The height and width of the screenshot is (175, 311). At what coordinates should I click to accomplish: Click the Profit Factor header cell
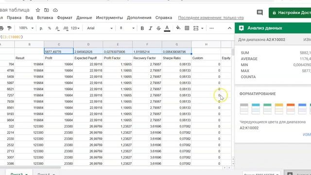118,58
